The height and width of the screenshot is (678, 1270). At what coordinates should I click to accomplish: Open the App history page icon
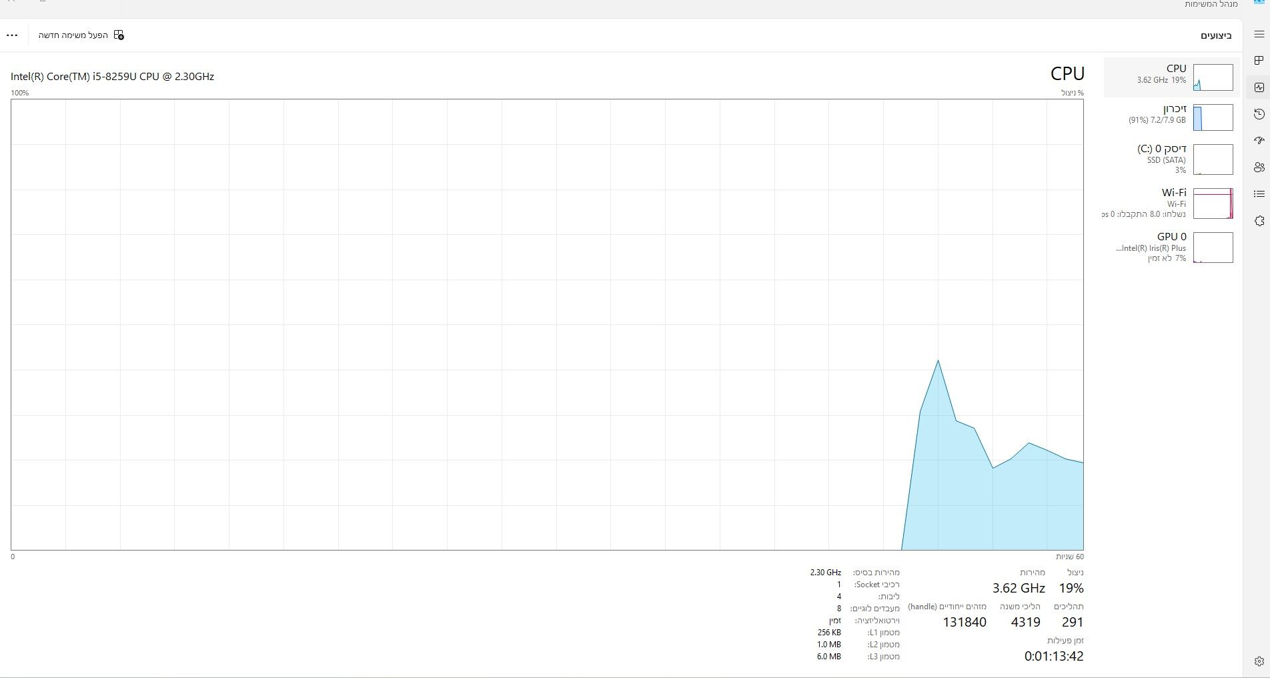[x=1259, y=114]
